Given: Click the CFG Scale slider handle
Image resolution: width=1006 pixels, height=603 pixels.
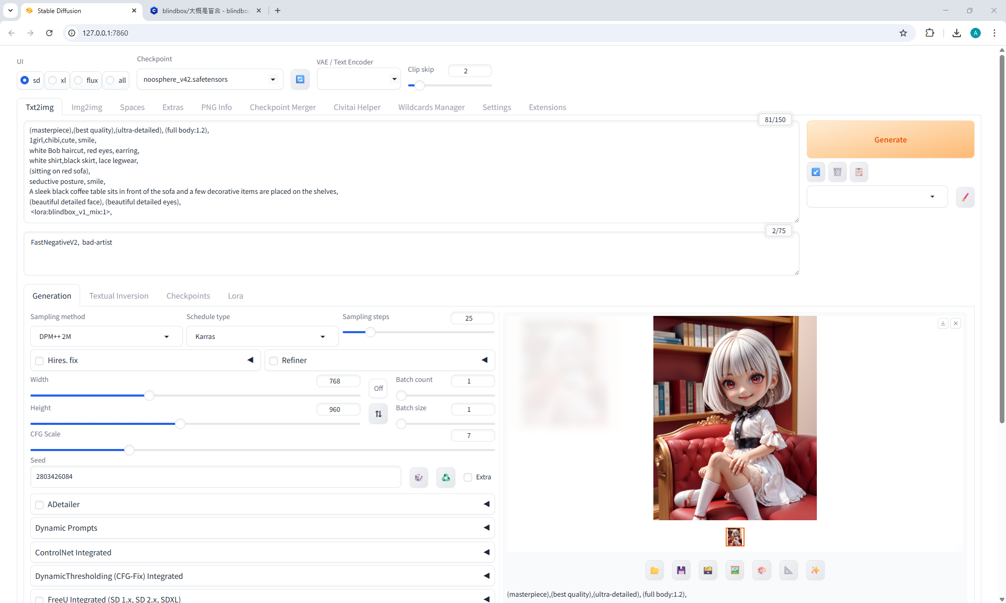Looking at the screenshot, I should 129,449.
